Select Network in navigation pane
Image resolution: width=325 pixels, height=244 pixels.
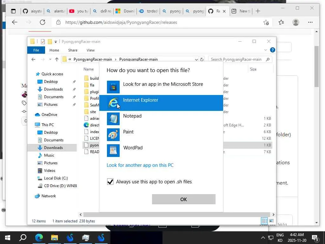pos(49,196)
